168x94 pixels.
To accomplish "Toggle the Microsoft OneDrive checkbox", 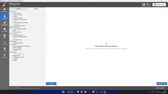I will 12,40.
